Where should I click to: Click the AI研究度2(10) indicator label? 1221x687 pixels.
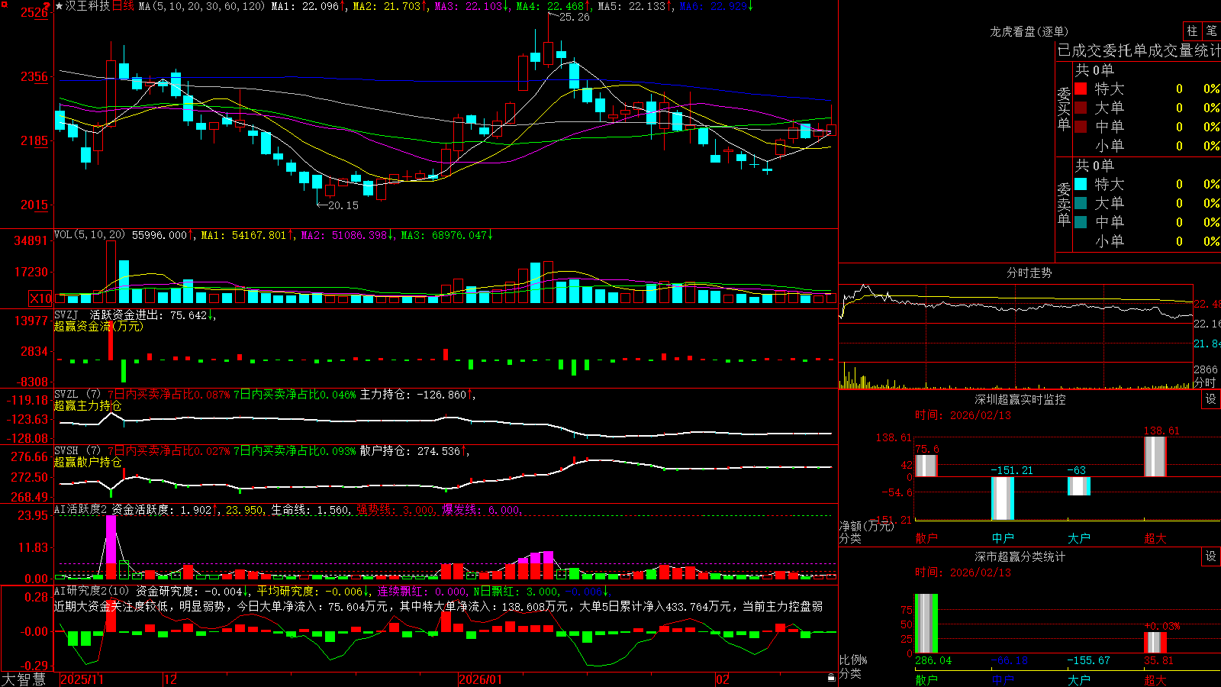tap(92, 591)
